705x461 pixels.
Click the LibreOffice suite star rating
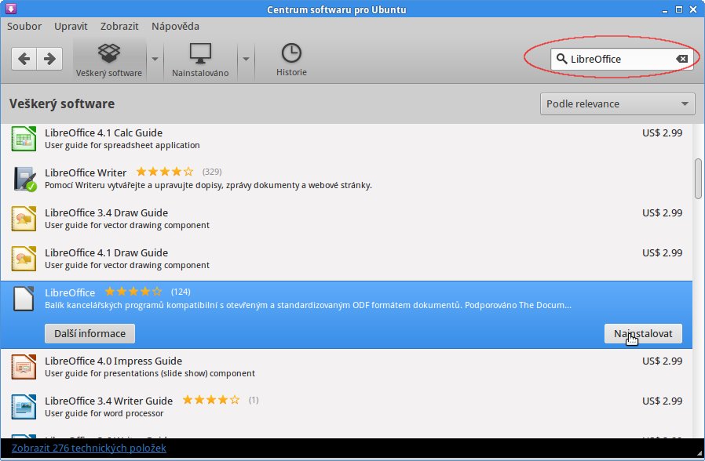coord(133,292)
